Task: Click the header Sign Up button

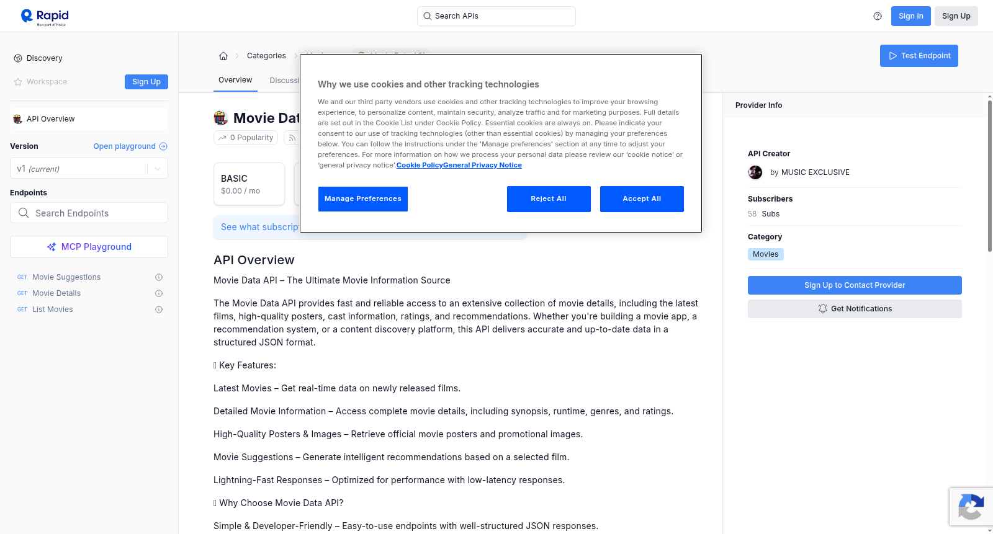Action: [956, 16]
